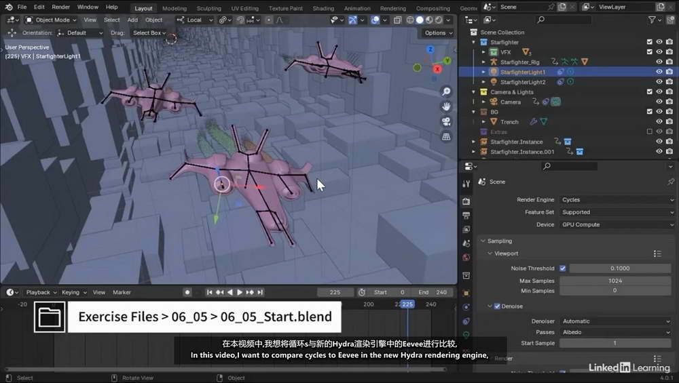Jump to the timeline start frame
Screen dimensions: 679x383
[x=210, y=292]
